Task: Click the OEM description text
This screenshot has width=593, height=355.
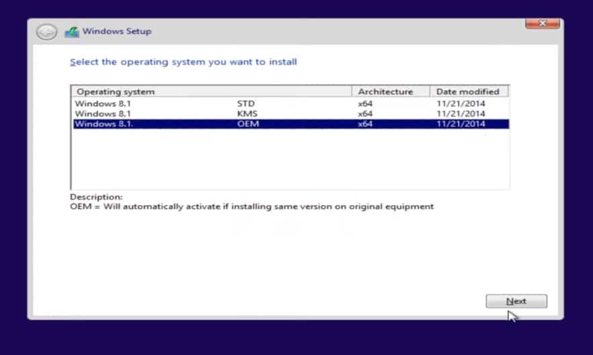Action: coord(252,207)
